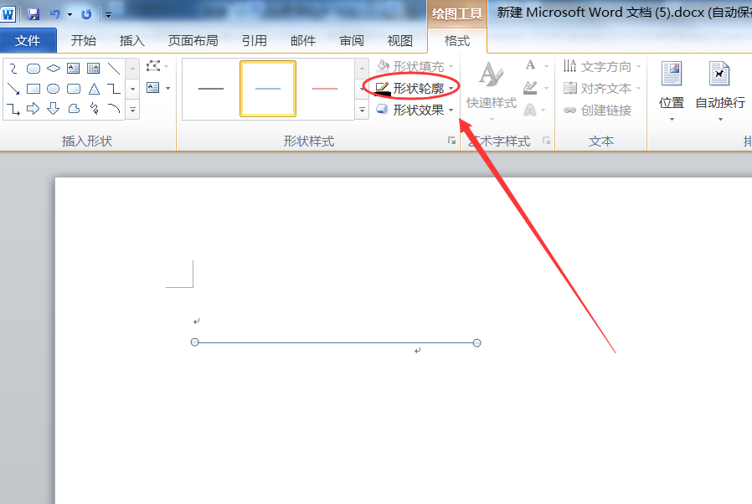752x504 pixels.
Task: Click the Save icon in quick access toolbar
Action: [33, 14]
